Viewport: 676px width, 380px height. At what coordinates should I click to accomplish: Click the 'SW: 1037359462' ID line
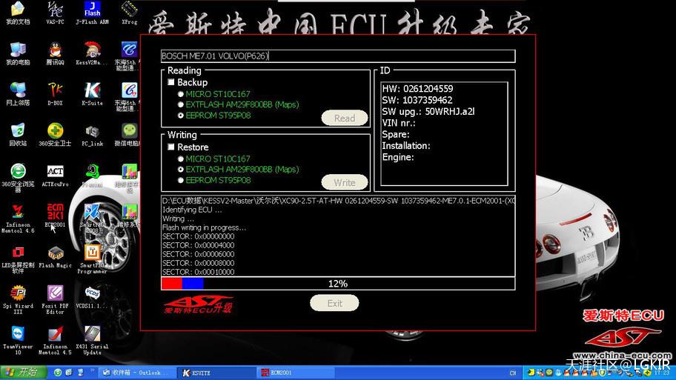point(417,100)
